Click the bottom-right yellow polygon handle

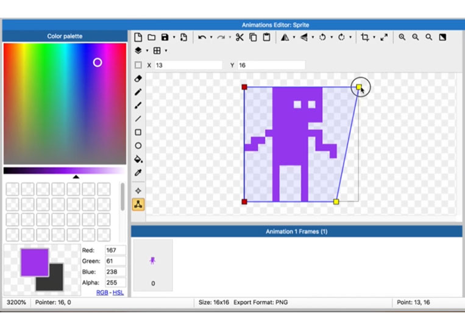tap(336, 202)
